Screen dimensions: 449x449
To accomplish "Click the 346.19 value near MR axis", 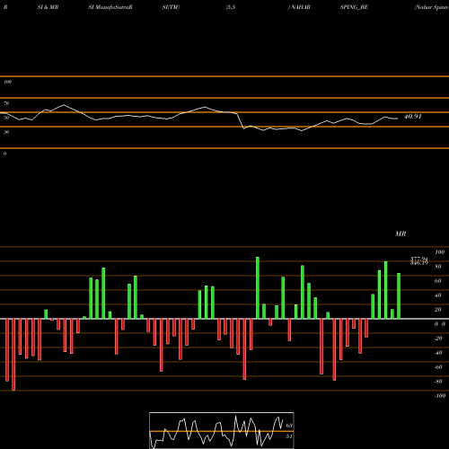I will [419, 263].
